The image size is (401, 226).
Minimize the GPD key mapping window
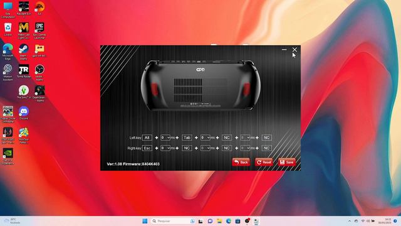(x=284, y=50)
